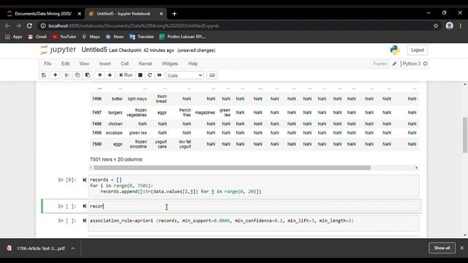Screen dimensions: 468x263
Task: Open the Chrome three-dot menu
Action: 461,26
